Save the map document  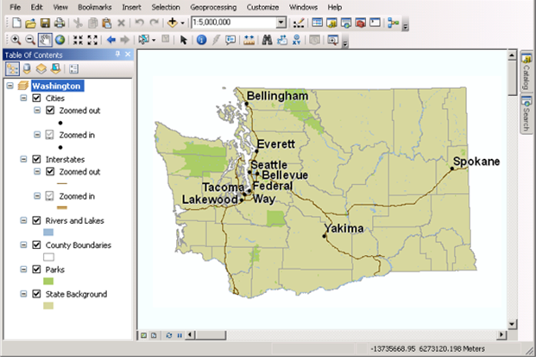44,22
